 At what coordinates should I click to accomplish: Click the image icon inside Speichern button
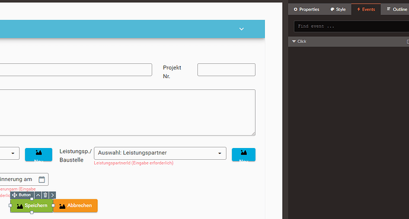20,206
